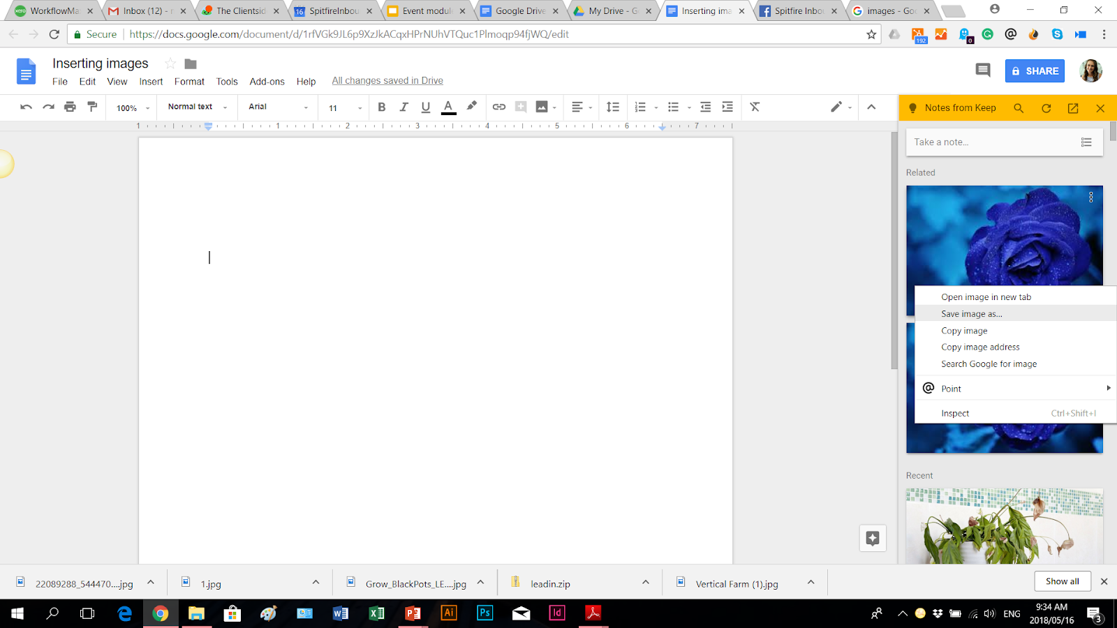Open the editing mode pencil menu
Image resolution: width=1117 pixels, height=628 pixels.
pos(841,107)
